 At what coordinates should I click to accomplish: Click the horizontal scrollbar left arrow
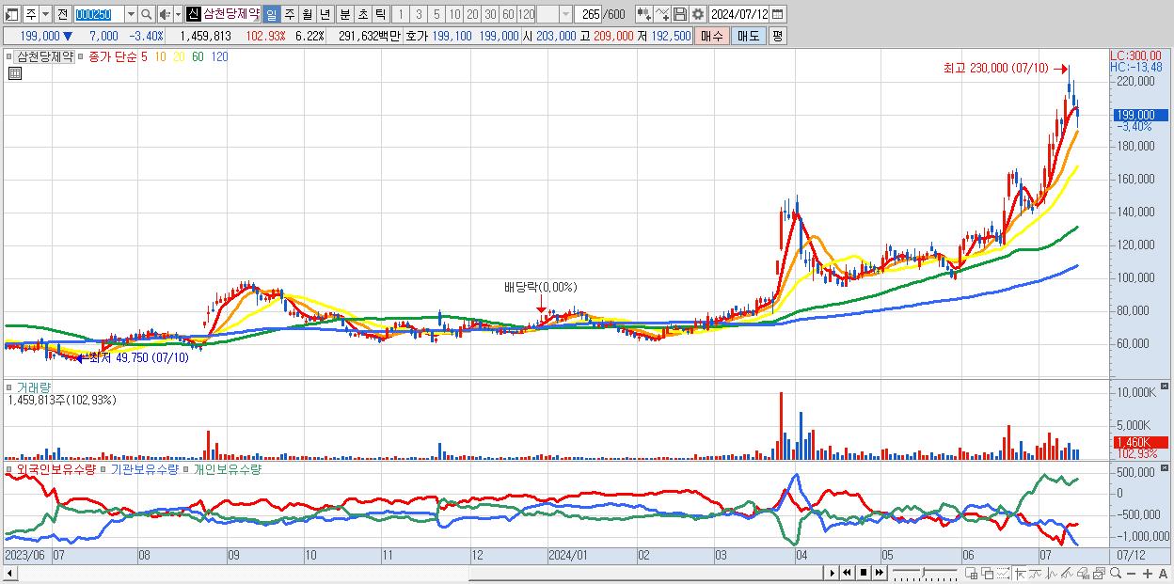tap(10, 573)
